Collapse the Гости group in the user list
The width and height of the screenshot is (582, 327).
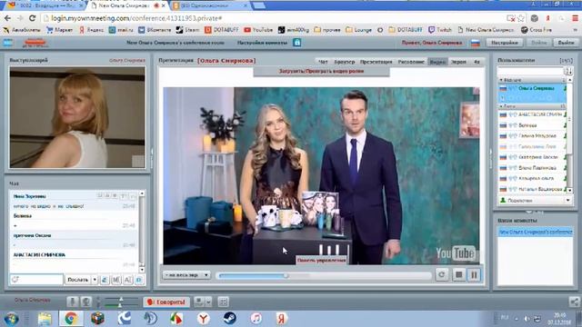pyautogui.click(x=501, y=106)
